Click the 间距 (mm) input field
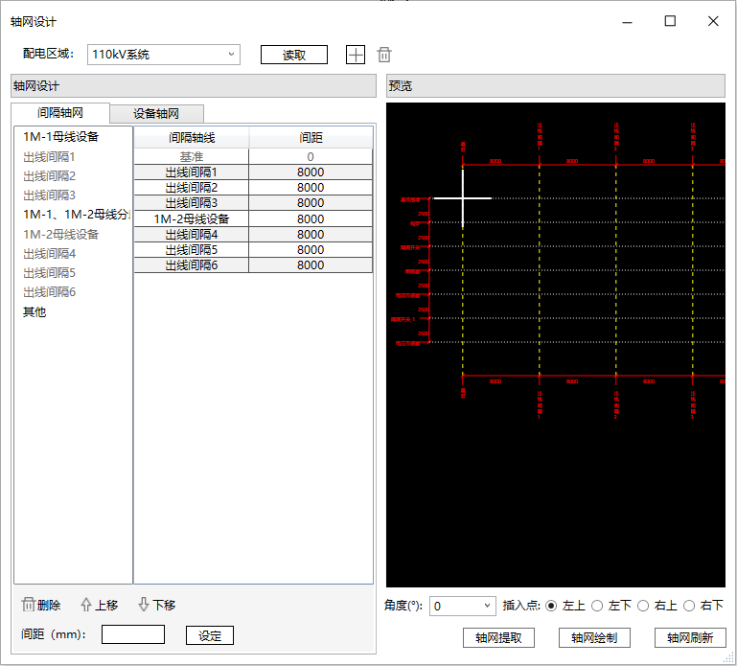737x666 pixels. pos(133,634)
